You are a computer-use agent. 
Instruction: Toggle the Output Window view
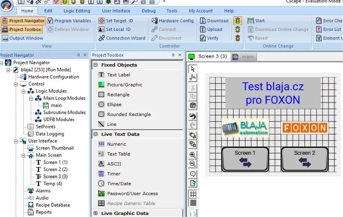coord(22,38)
